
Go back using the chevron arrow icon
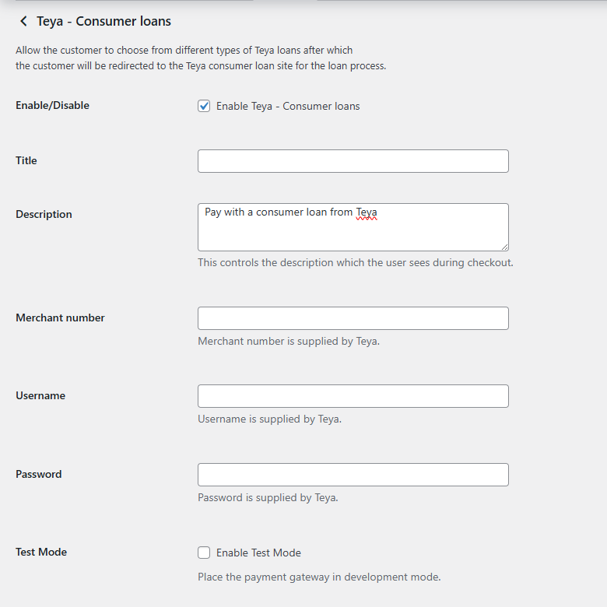click(x=23, y=21)
